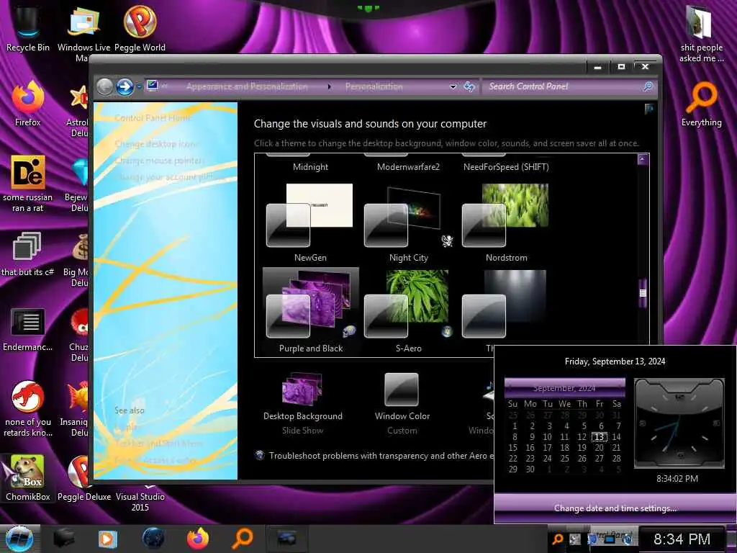Click the blue Forward arrow button
Image resolution: width=737 pixels, height=553 pixels.
click(125, 86)
